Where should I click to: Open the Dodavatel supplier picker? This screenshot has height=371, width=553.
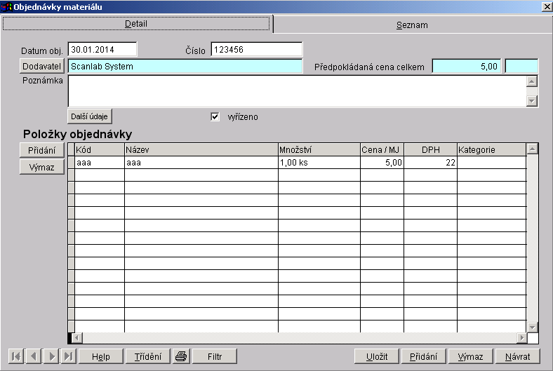[x=42, y=67]
